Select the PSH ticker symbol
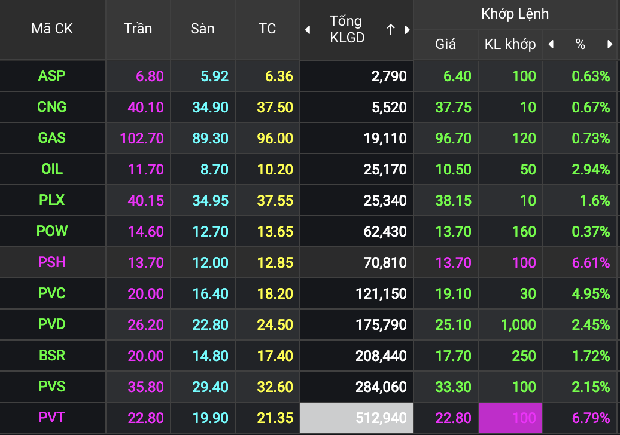Image resolution: width=620 pixels, height=435 pixels. pos(52,262)
